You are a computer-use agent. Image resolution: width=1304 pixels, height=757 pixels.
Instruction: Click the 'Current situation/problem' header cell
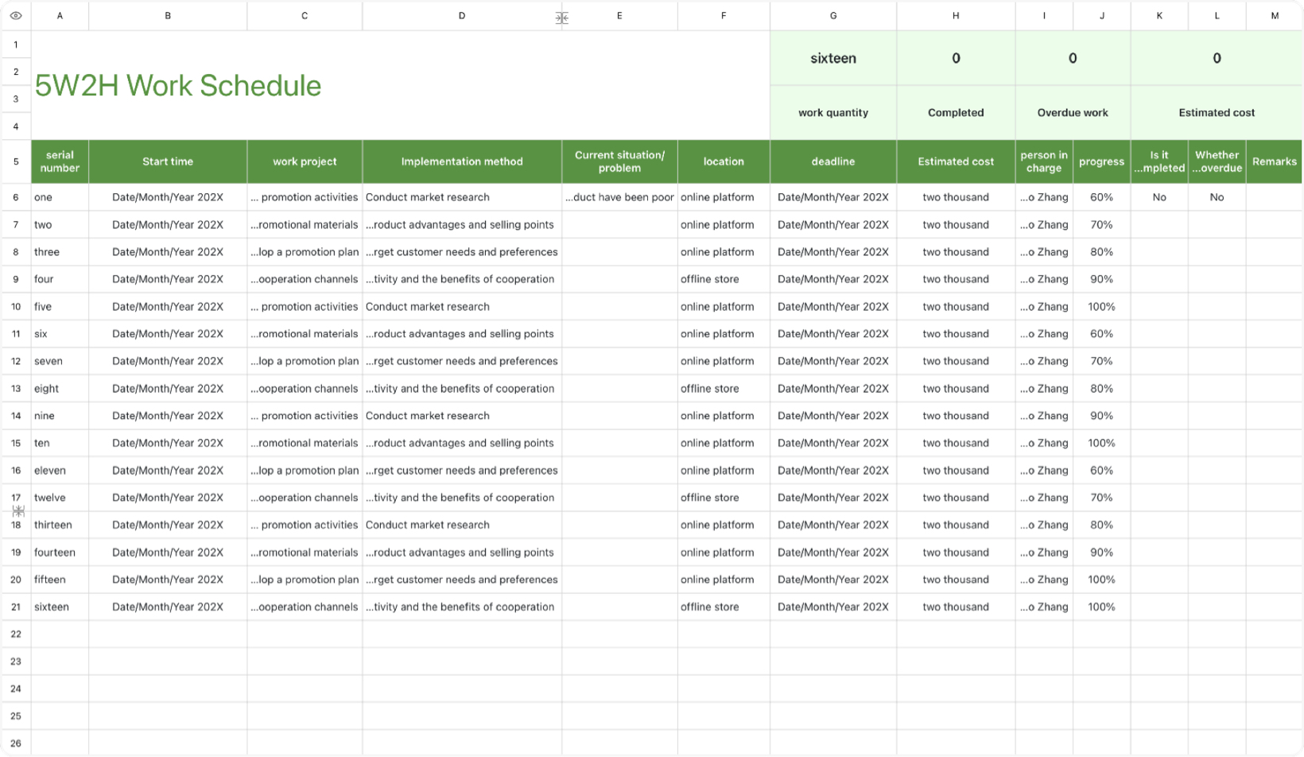619,161
